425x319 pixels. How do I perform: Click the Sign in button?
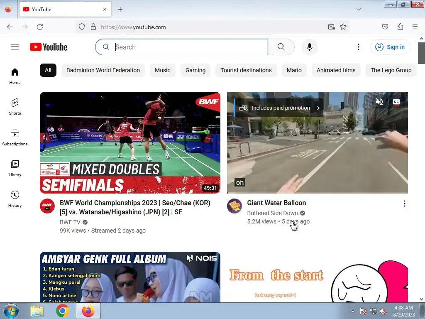[x=391, y=47]
